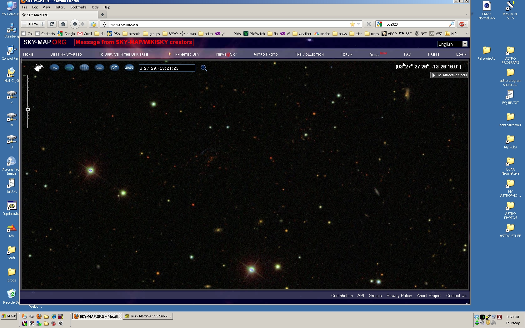Click the Firefox zoom out button
Image resolution: width=525 pixels, height=328 pixels.
tap(24, 24)
